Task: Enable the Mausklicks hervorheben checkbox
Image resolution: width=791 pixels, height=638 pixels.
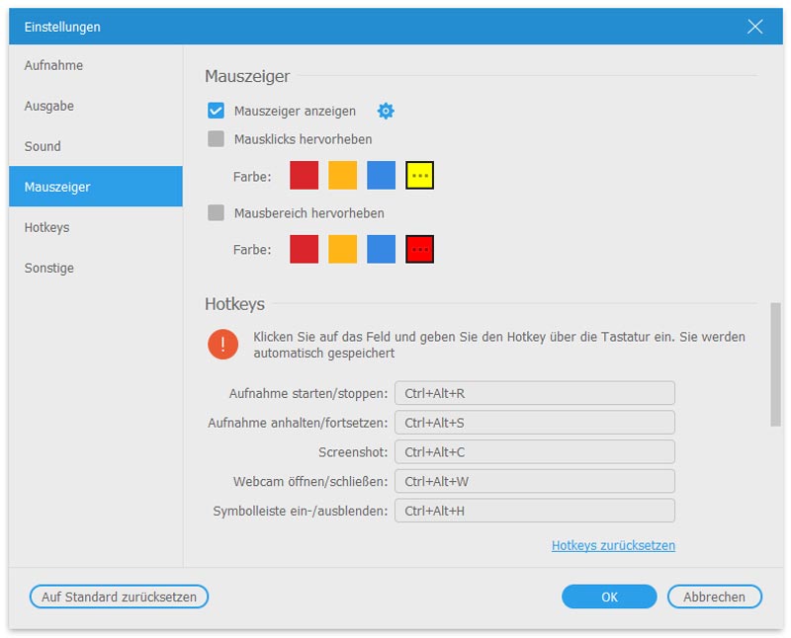Action: click(216, 139)
